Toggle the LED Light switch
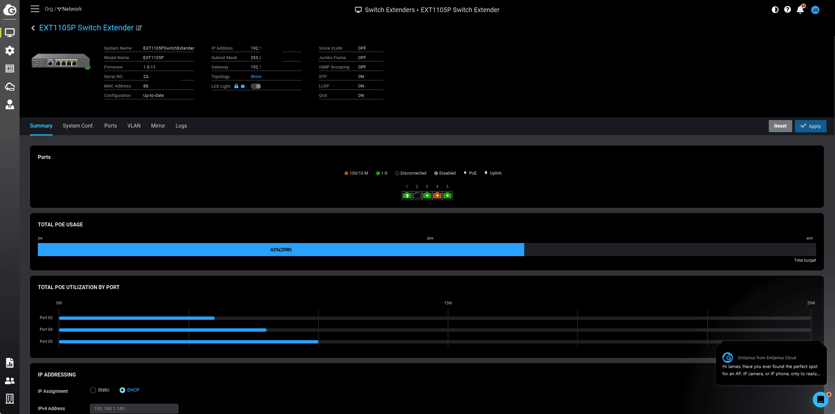Viewport: 835px width, 414px height. coord(256,86)
